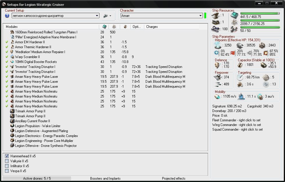Click the CPU column header icon
This screenshot has height=182, width=285.
104,27
